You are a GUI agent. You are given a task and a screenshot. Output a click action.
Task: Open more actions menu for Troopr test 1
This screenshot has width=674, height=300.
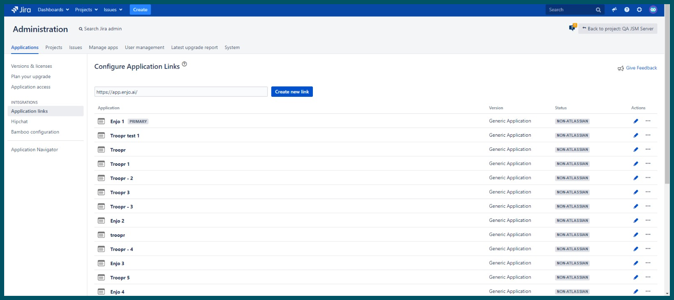pos(648,135)
